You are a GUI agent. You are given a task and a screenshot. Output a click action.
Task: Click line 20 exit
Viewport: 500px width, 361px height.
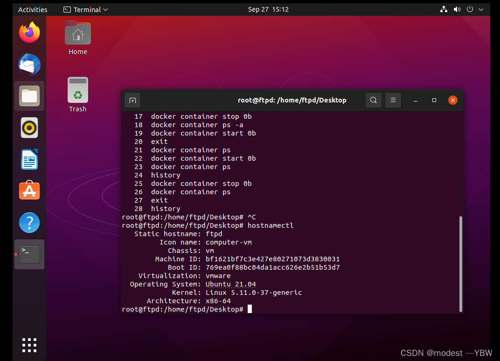[151, 142]
